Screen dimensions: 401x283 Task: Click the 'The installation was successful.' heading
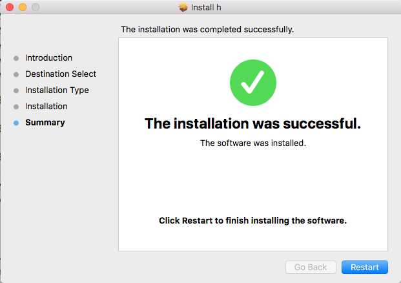coord(252,123)
